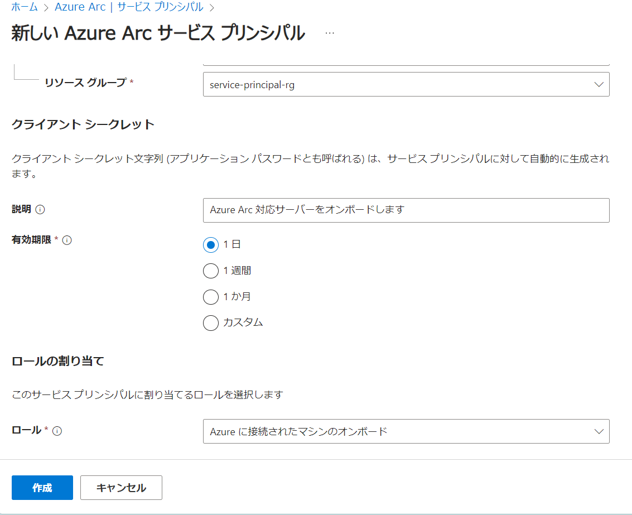This screenshot has height=515, width=632.
Task: Click the 説明 description text field
Action: 406,210
